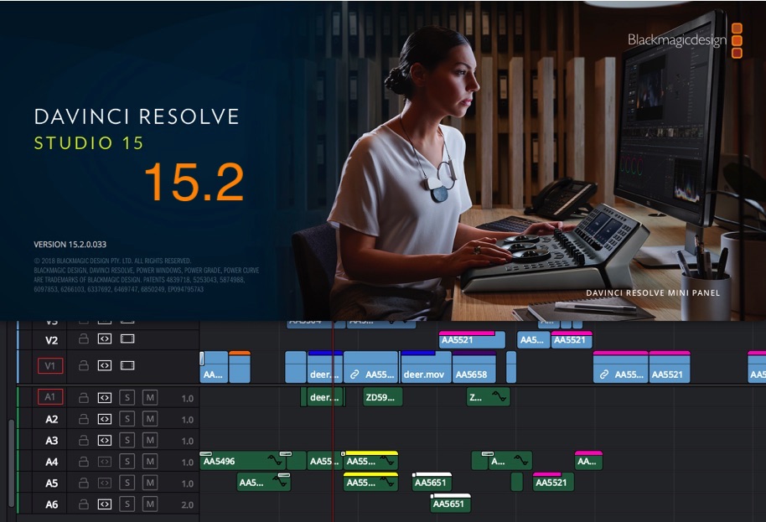Select the ZD59... audio clip on A1
The height and width of the screenshot is (522, 766).
click(x=382, y=397)
